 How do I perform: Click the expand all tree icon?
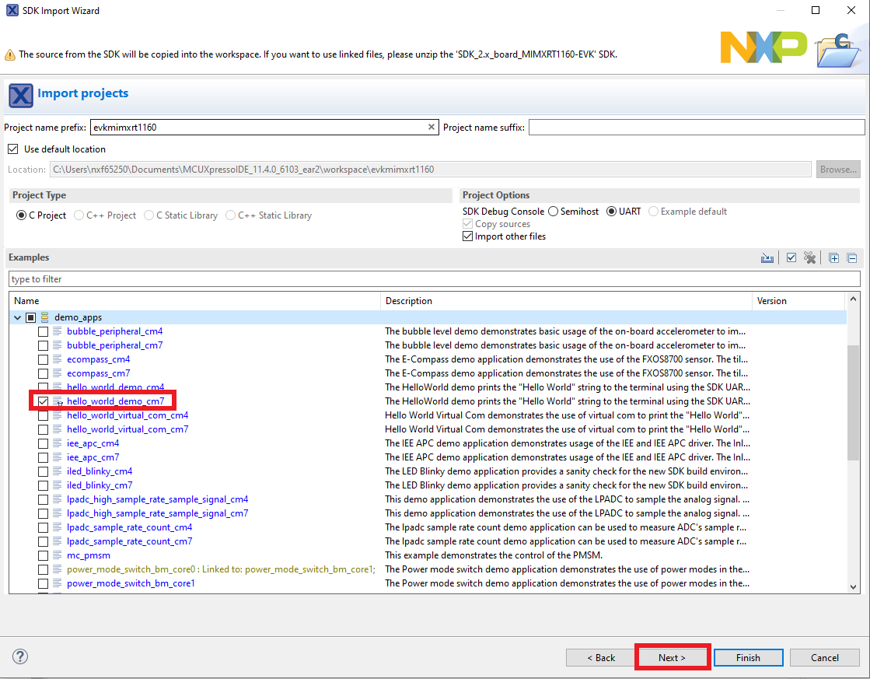point(833,258)
